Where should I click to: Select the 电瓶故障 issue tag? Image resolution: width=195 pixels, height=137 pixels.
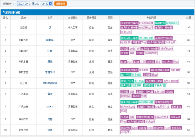click(x=126, y=43)
